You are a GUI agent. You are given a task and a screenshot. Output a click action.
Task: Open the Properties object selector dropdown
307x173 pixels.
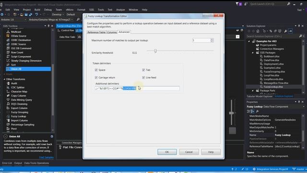[304, 107]
